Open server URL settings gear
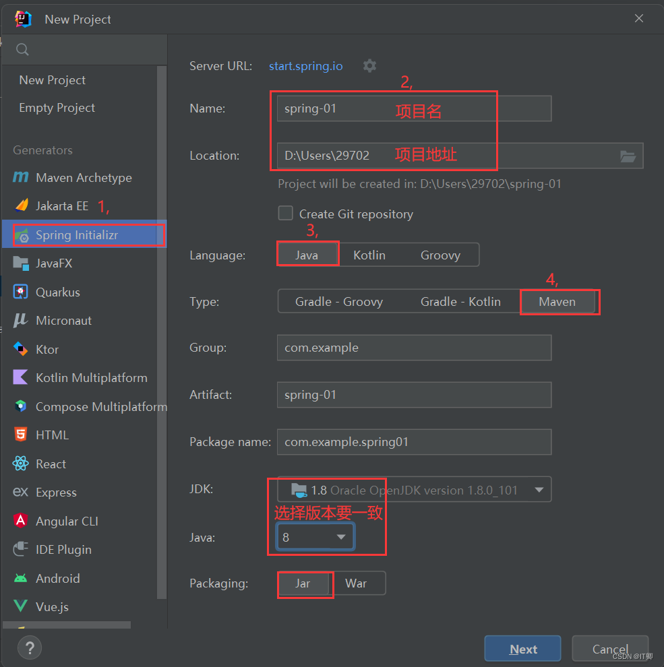Viewport: 664px width, 667px height. tap(369, 66)
